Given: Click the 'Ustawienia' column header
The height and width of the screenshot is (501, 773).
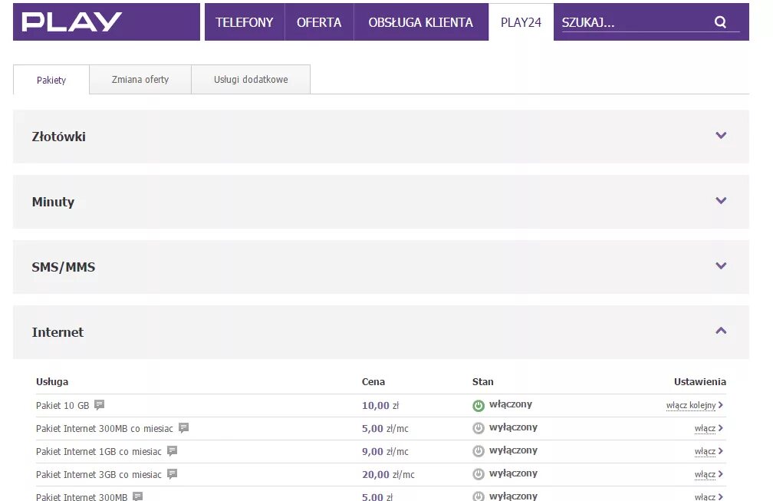Looking at the screenshot, I should click(700, 381).
